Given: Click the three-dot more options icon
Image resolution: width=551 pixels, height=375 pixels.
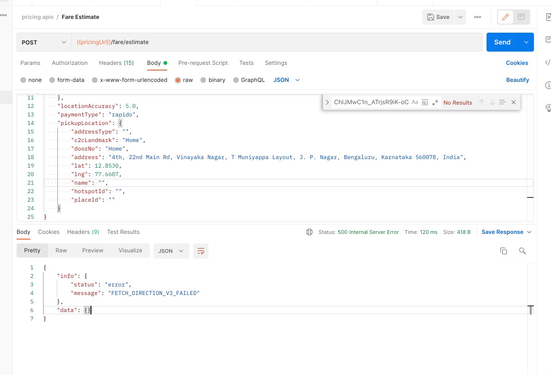Looking at the screenshot, I should [x=478, y=17].
